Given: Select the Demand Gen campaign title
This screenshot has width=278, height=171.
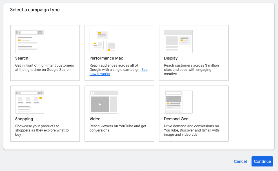Looking at the screenshot, I should (x=176, y=119).
